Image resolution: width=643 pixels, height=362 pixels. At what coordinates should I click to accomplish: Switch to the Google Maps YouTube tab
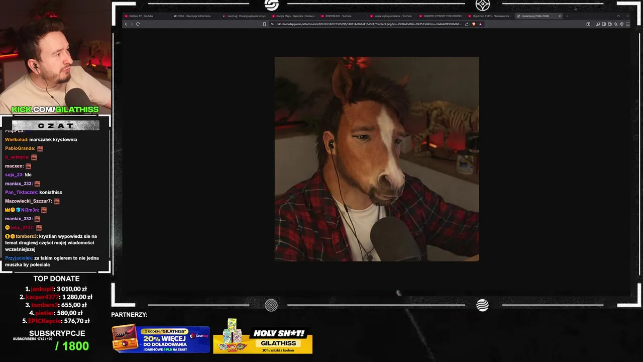pos(294,16)
